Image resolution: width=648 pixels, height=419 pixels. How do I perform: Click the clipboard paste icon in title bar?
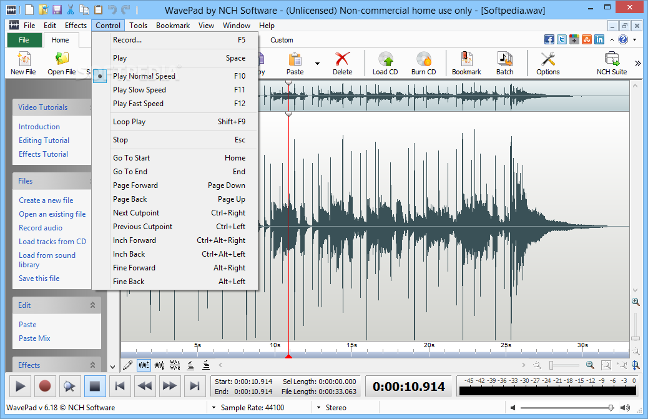99,9
